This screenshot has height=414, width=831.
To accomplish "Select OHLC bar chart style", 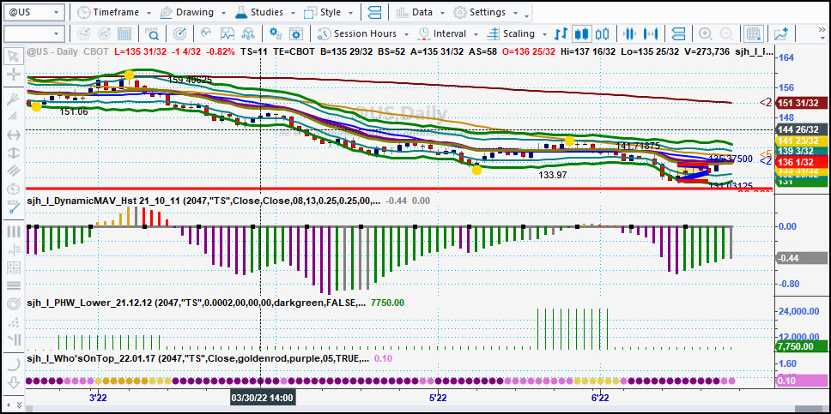I will (561, 34).
